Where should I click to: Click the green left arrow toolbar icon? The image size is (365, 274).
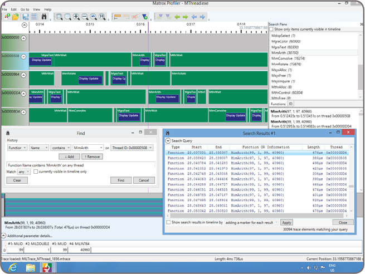[177, 17]
